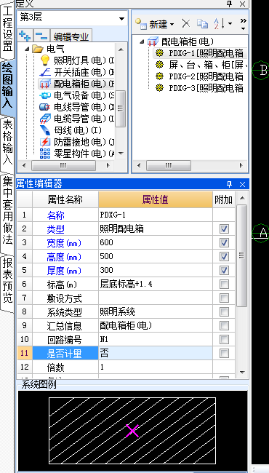Select 配电箱柜(电) in left tree
269x473 pixels.
click(76, 84)
